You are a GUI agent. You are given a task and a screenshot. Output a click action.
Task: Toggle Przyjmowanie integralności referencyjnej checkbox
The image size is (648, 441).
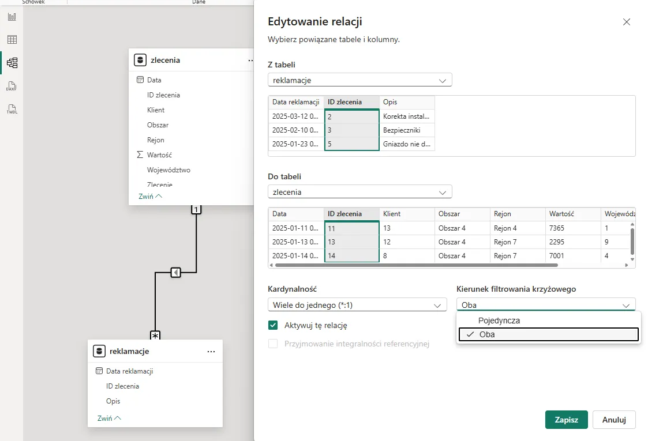(274, 344)
